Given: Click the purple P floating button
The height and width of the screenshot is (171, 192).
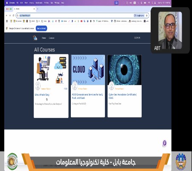Looking at the screenshot, I should (165, 143).
